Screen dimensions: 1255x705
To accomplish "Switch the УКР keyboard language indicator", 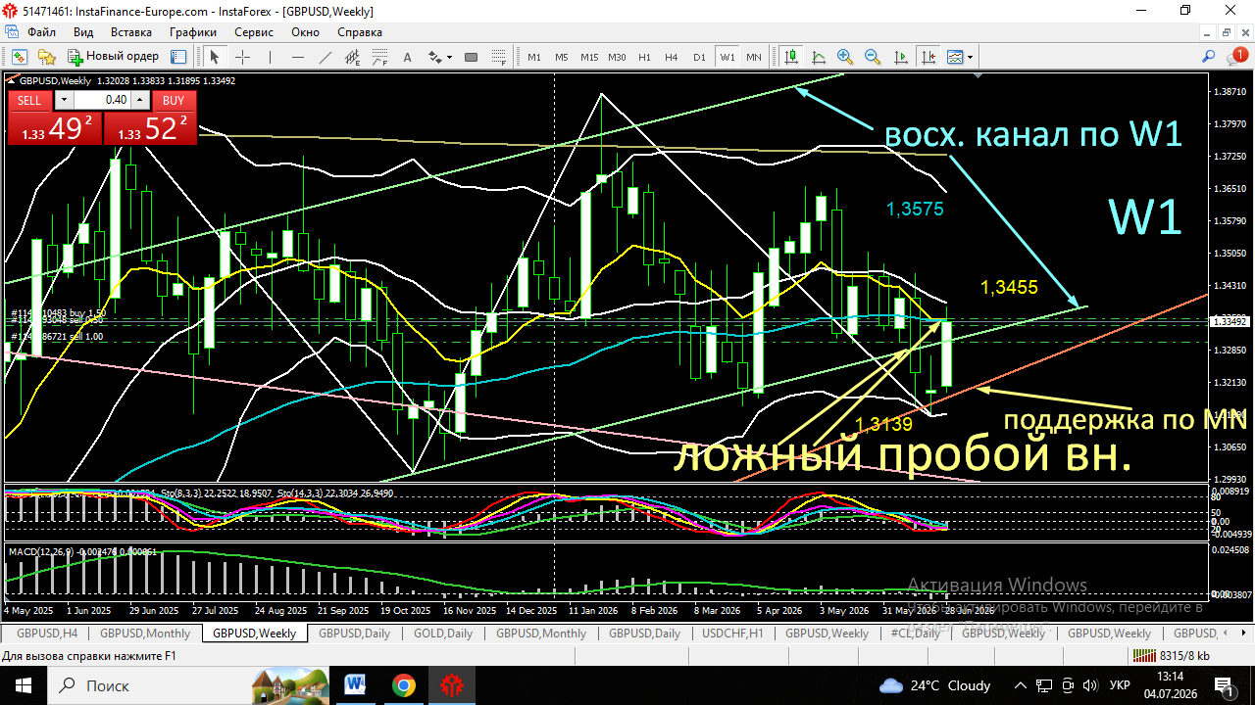I will click(1120, 685).
